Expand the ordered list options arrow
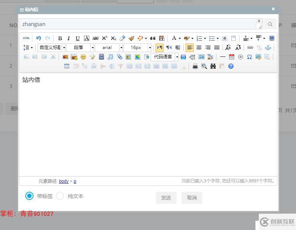This screenshot has height=230, width=296. [205, 38]
